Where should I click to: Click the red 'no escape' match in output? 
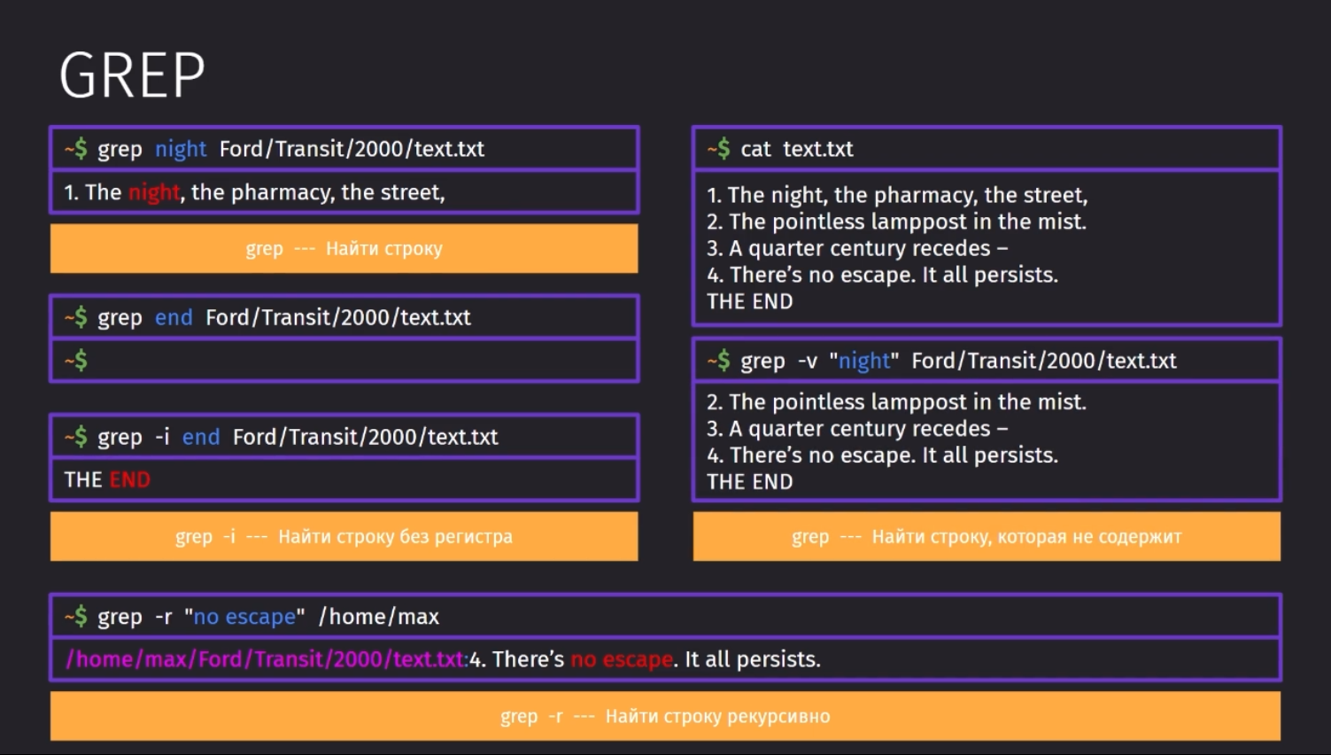622,659
